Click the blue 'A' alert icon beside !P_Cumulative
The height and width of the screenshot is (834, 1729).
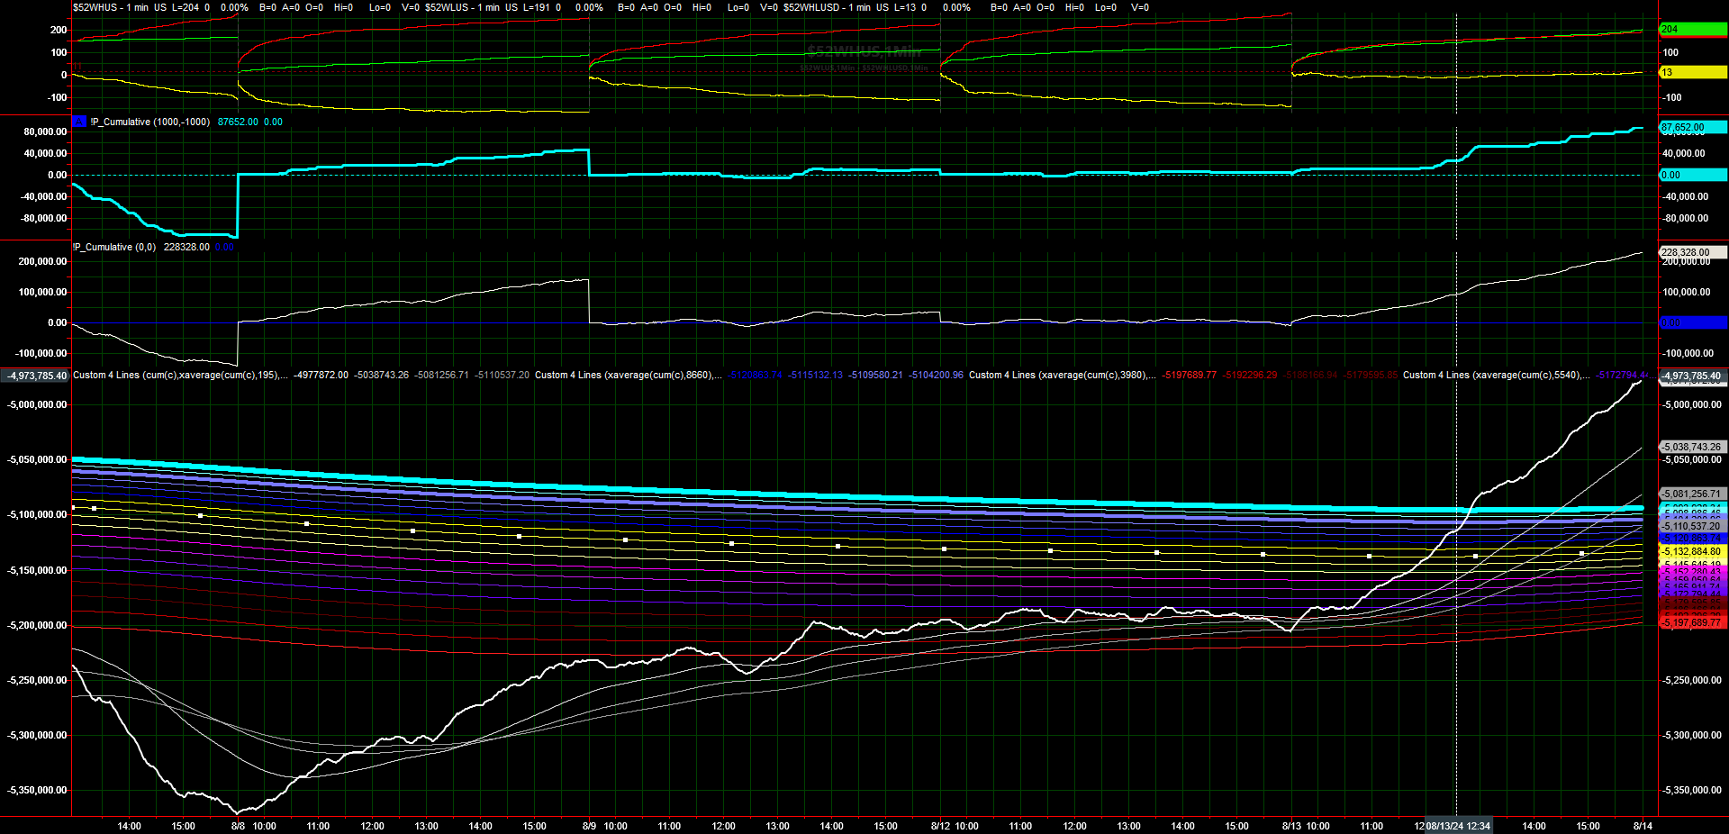[x=79, y=122]
